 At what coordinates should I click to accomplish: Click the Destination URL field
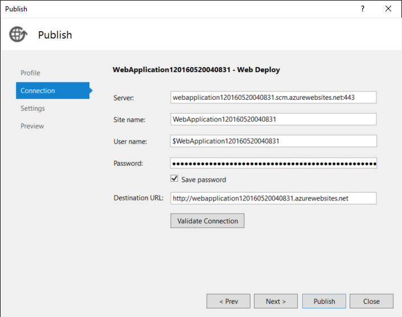(x=273, y=198)
